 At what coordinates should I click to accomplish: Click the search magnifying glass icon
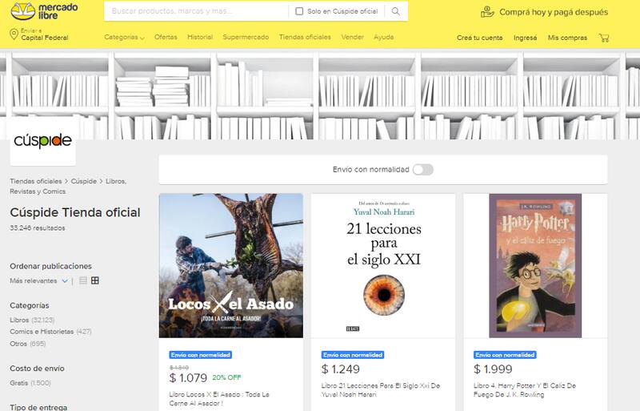[x=395, y=11]
